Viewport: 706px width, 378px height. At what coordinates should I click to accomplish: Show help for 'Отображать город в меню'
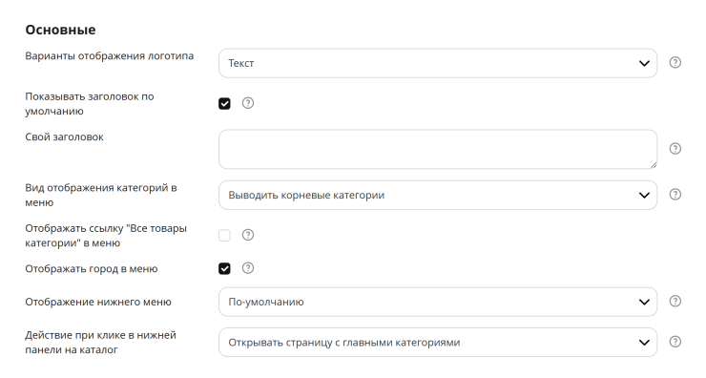(x=248, y=268)
